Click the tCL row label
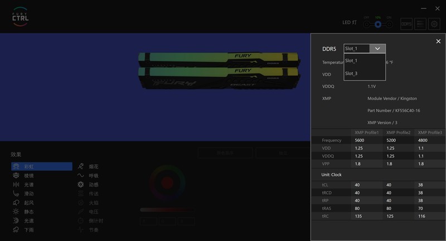Image resolution: width=446 pixels, height=241 pixels. pos(325,185)
